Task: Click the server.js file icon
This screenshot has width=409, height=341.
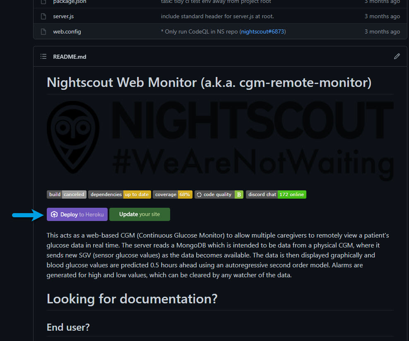Action: pyautogui.click(x=43, y=17)
